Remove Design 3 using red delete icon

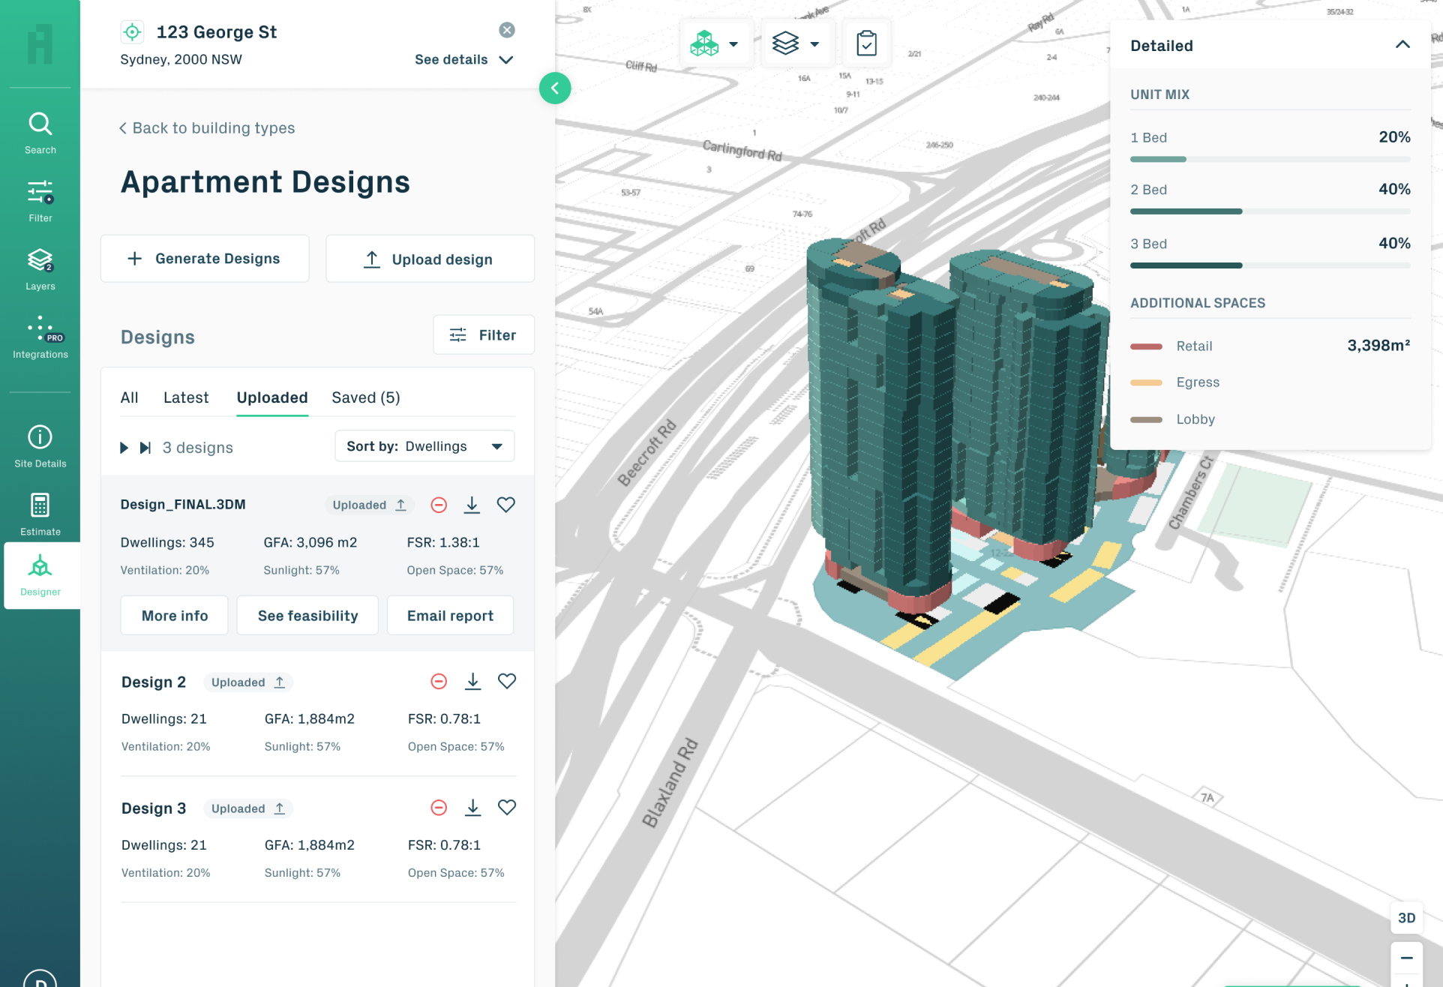(439, 808)
